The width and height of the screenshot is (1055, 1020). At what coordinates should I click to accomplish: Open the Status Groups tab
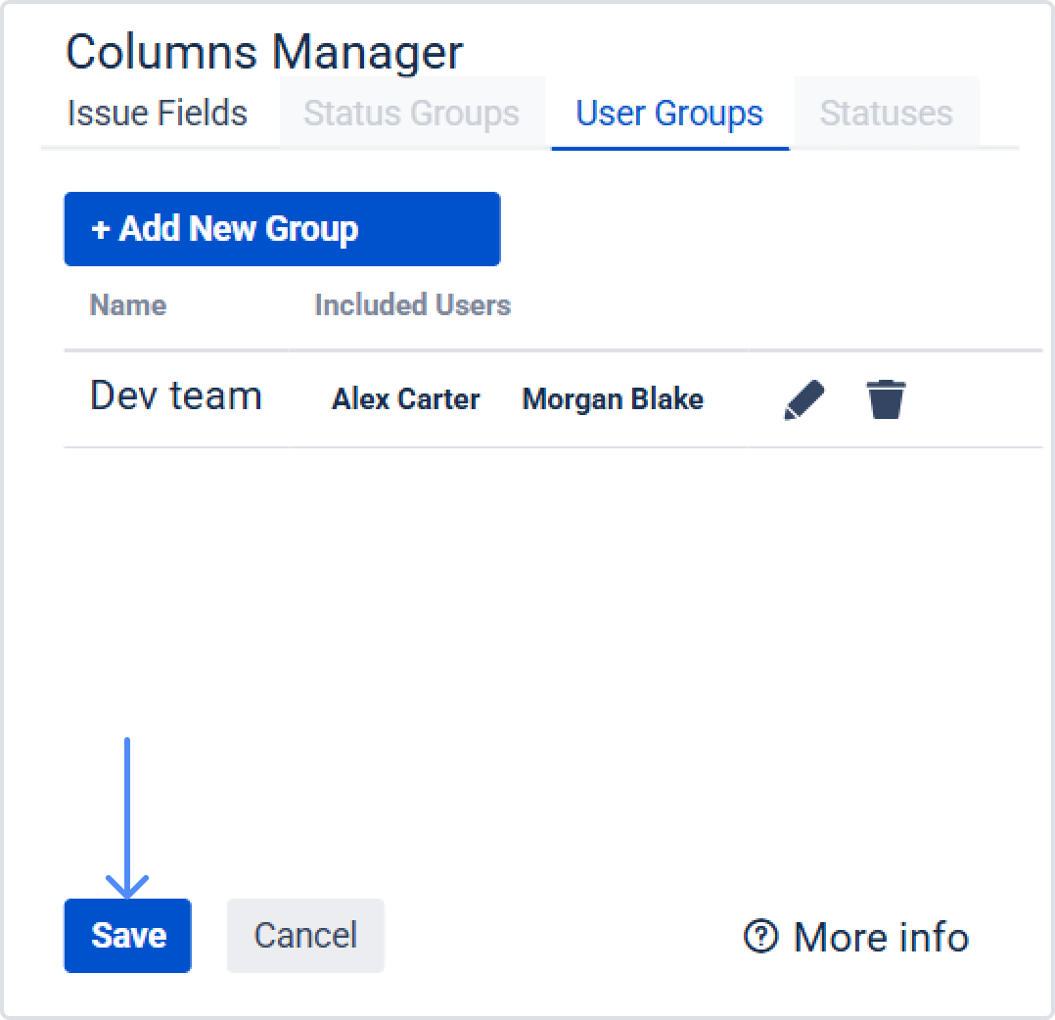[411, 114]
